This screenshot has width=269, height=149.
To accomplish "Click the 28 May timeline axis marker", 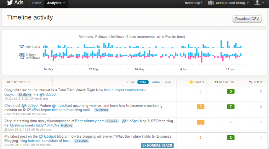I will (139, 69).
